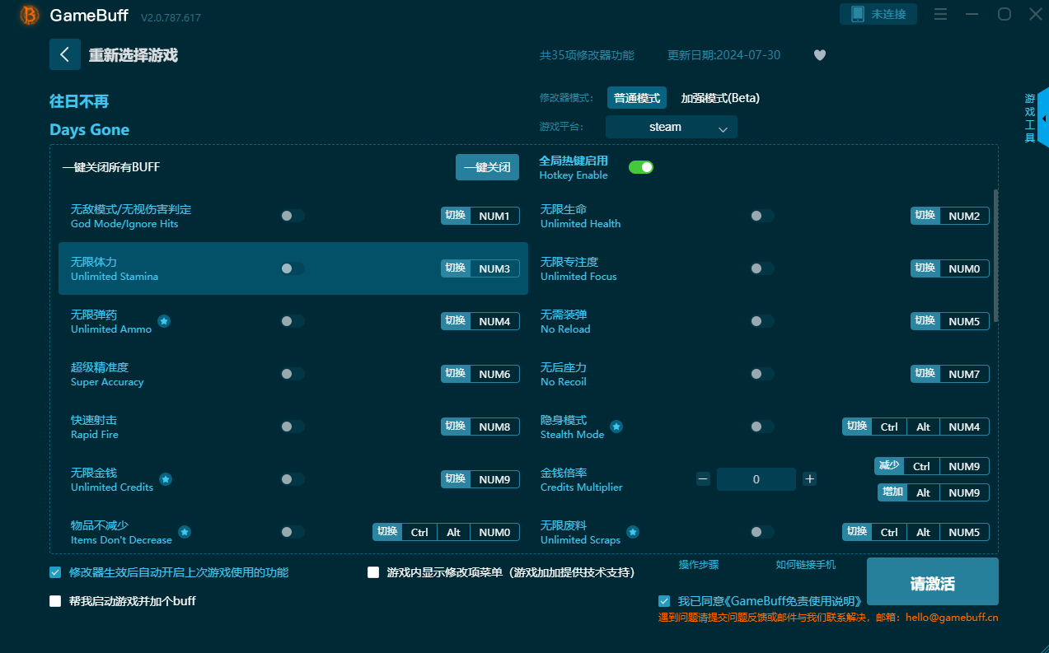Screen dimensions: 1049x653
Task: Click NUM6 hotkey for Super Accuracy
Action: [494, 374]
